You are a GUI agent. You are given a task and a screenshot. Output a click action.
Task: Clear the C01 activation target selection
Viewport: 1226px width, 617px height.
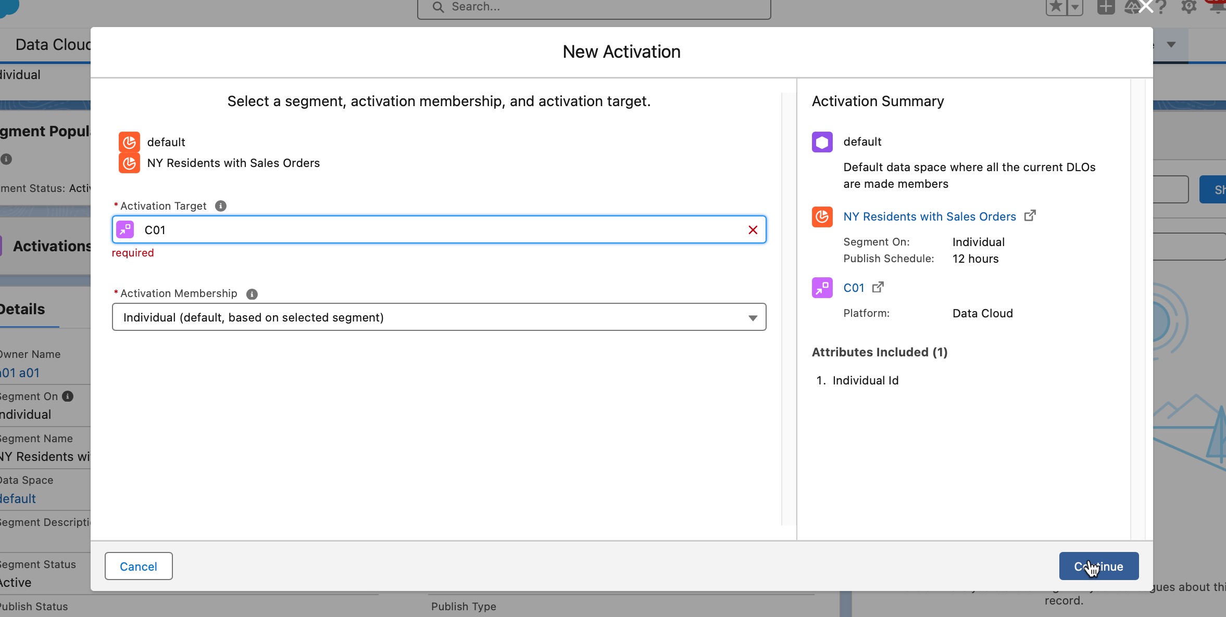(753, 230)
